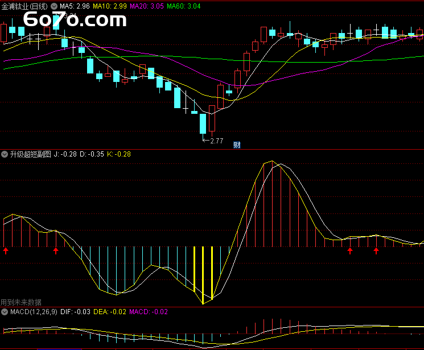Click the second red up-arrow signal on left

click(x=56, y=251)
